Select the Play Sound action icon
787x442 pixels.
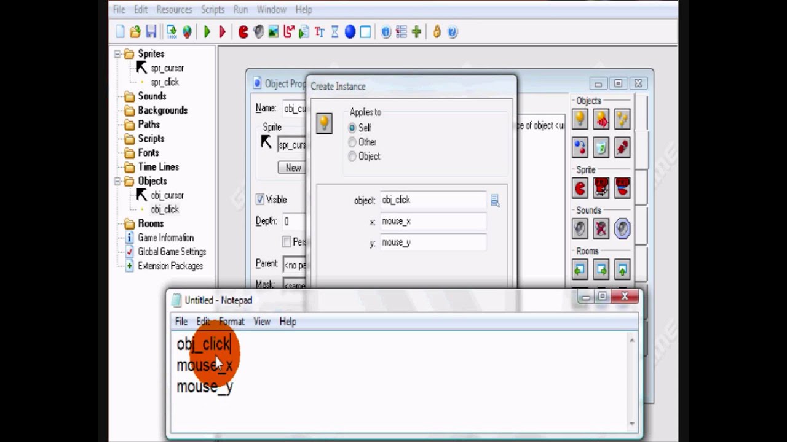coord(580,229)
